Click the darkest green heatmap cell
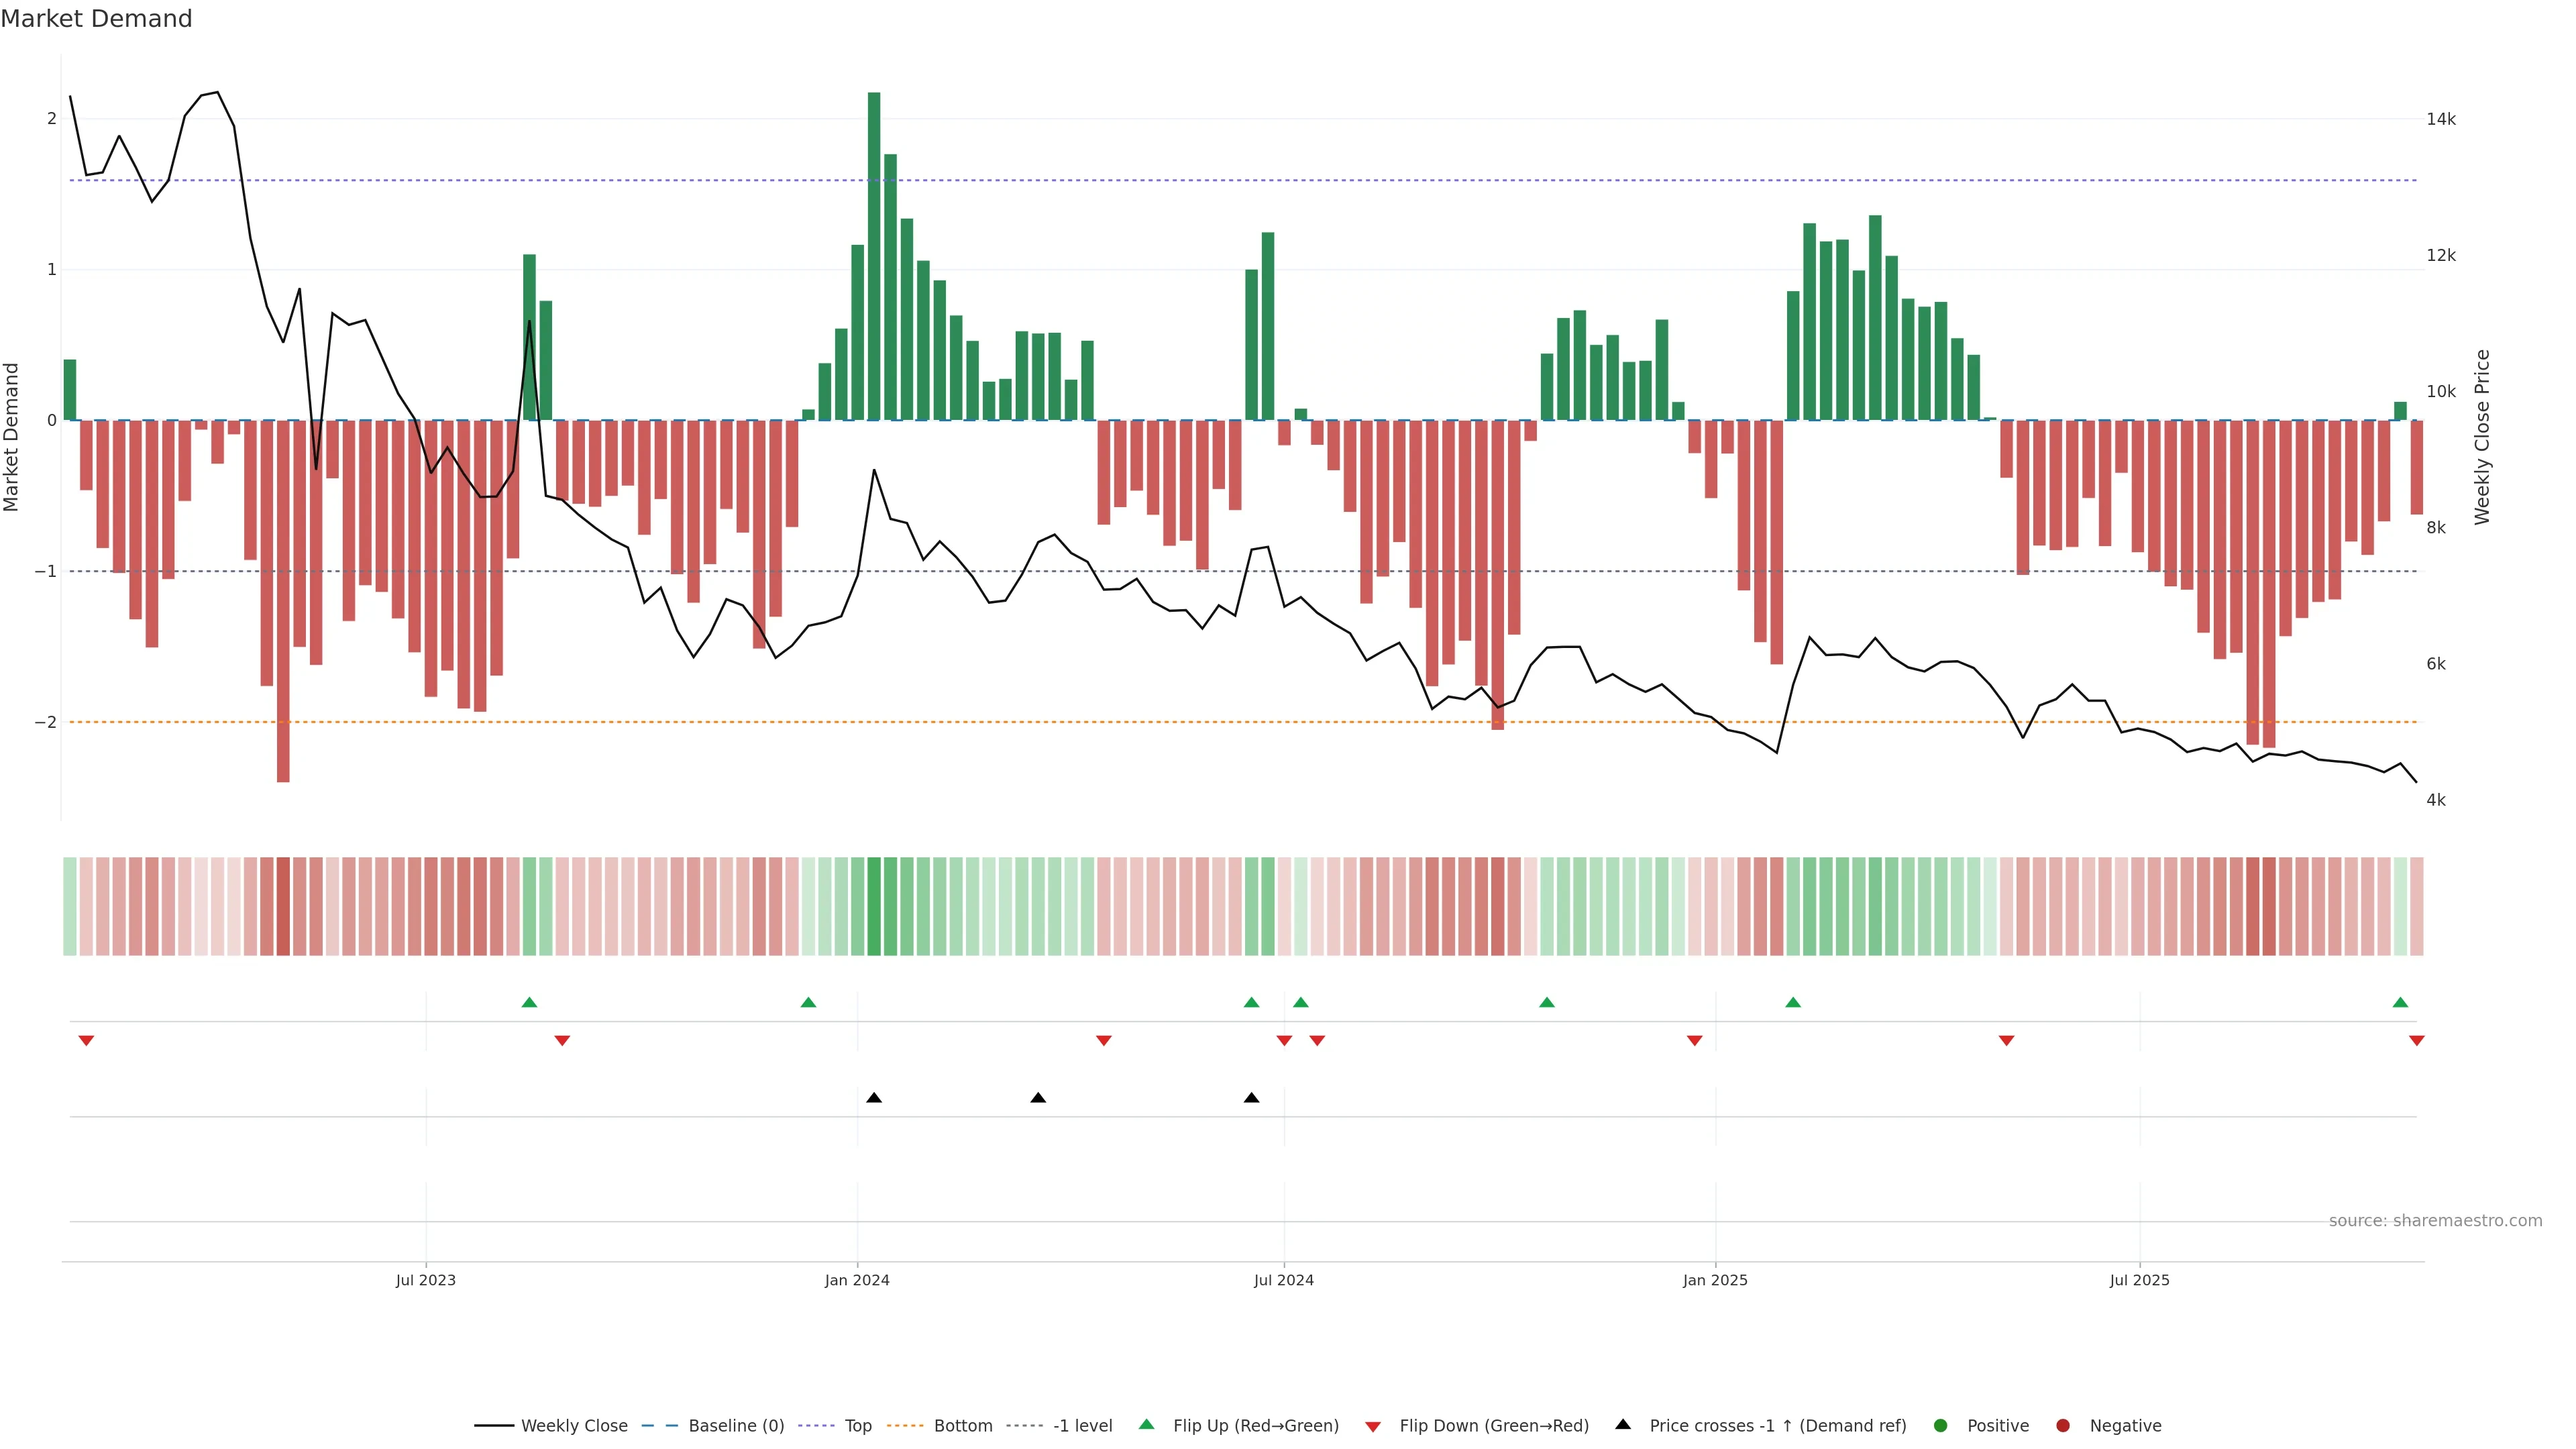This screenshot has height=1449, width=2576. 874,906
